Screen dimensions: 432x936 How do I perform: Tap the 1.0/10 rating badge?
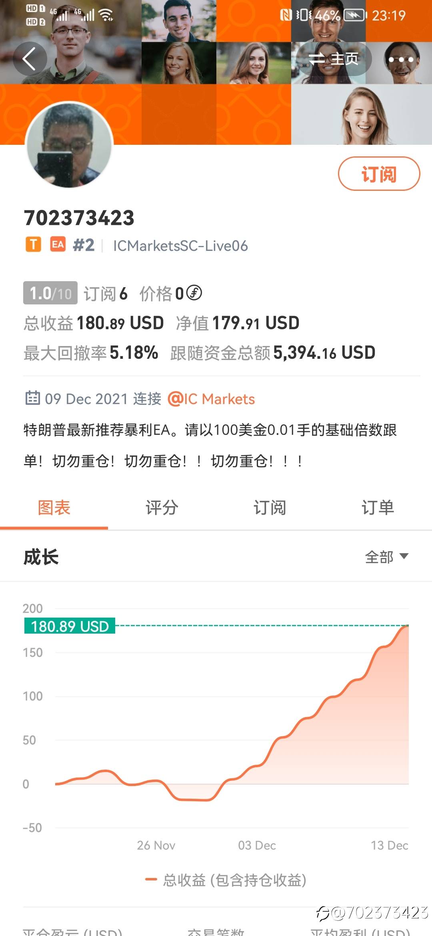(x=50, y=293)
